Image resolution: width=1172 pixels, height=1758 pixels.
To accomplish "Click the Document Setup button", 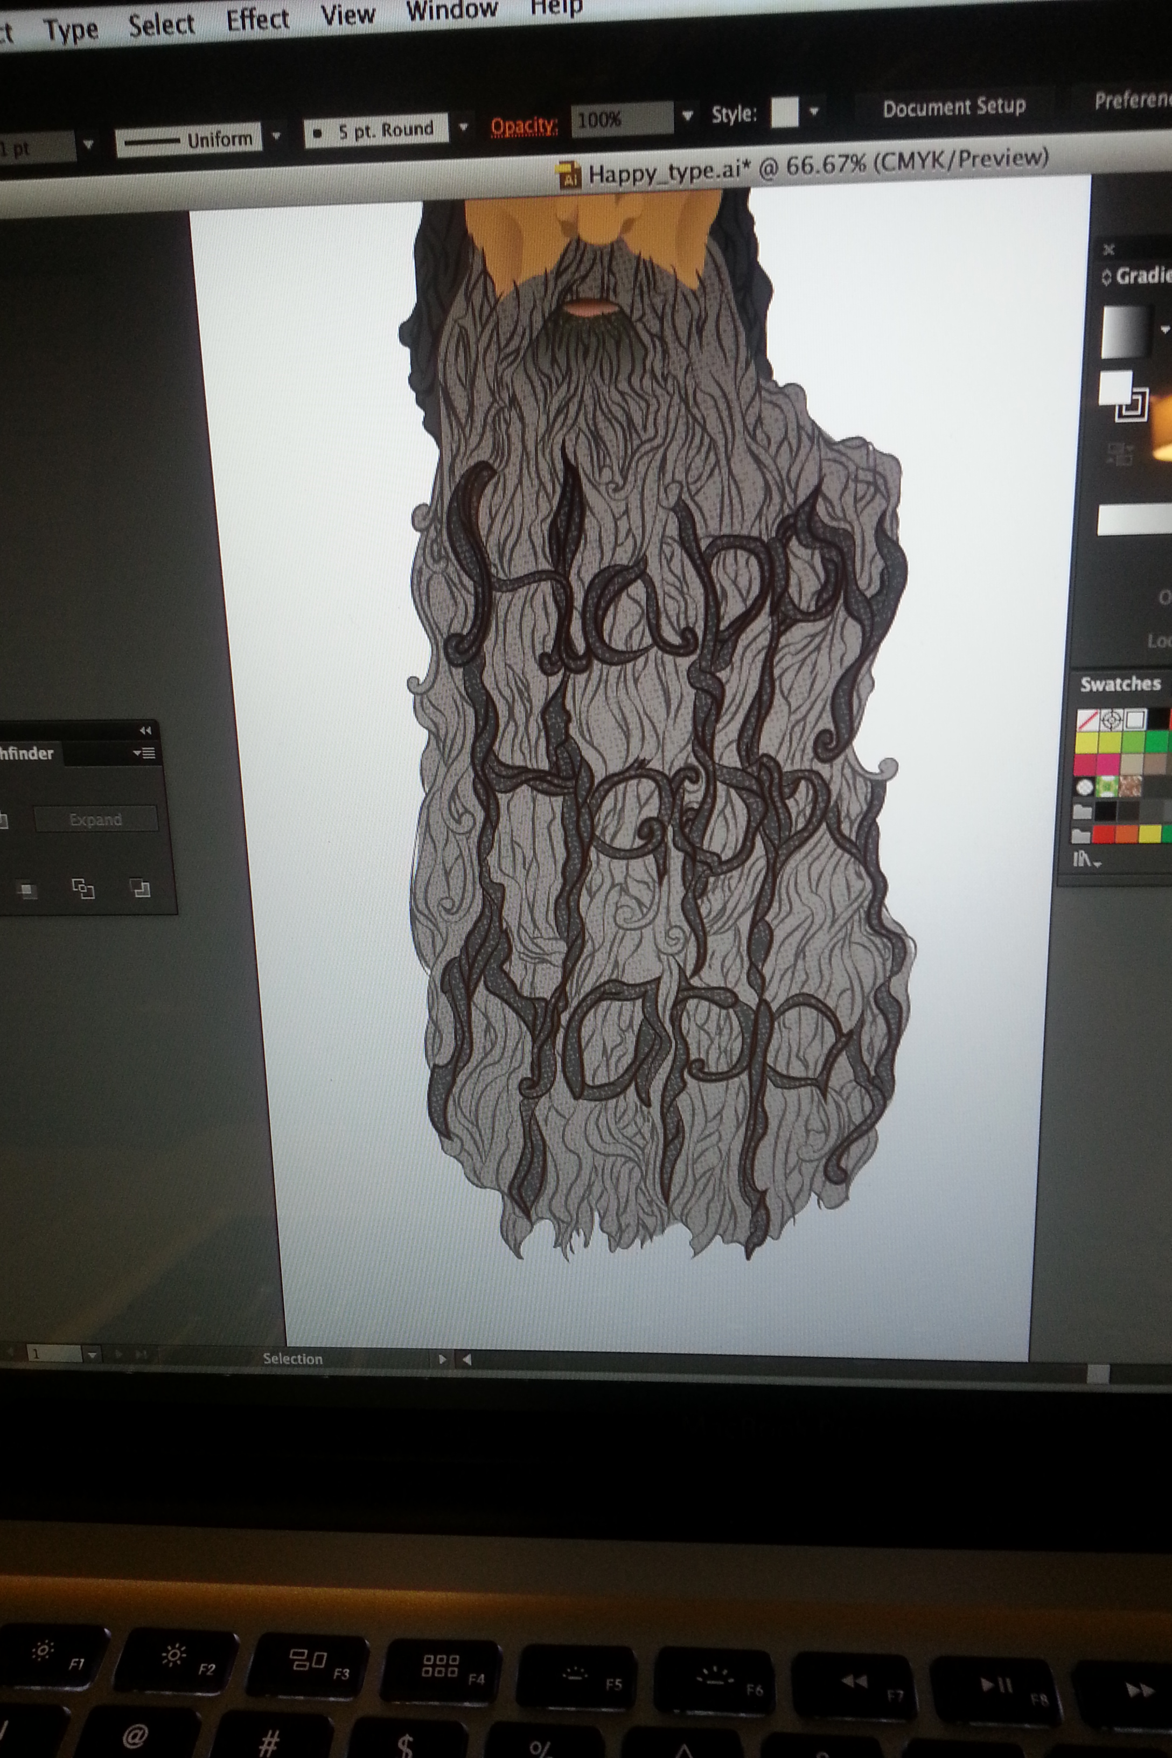I will [954, 108].
